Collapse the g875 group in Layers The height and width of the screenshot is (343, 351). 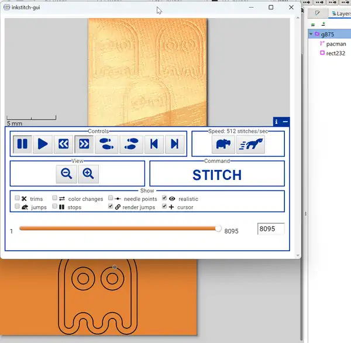(310, 34)
